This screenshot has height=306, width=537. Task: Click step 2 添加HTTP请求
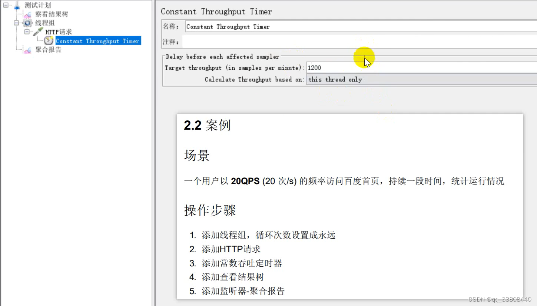point(231,249)
